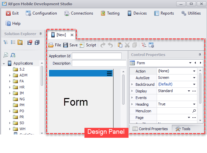Click the MenuIcon search magnifier
Image resolution: width=207 pixels, height=153 pixels.
[194, 111]
